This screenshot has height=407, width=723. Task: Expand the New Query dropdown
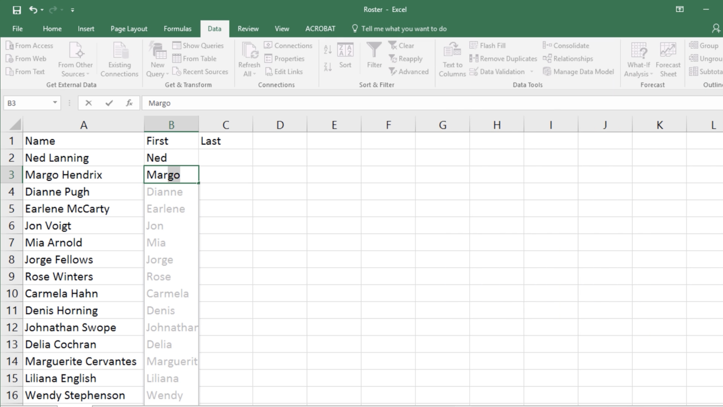point(157,69)
